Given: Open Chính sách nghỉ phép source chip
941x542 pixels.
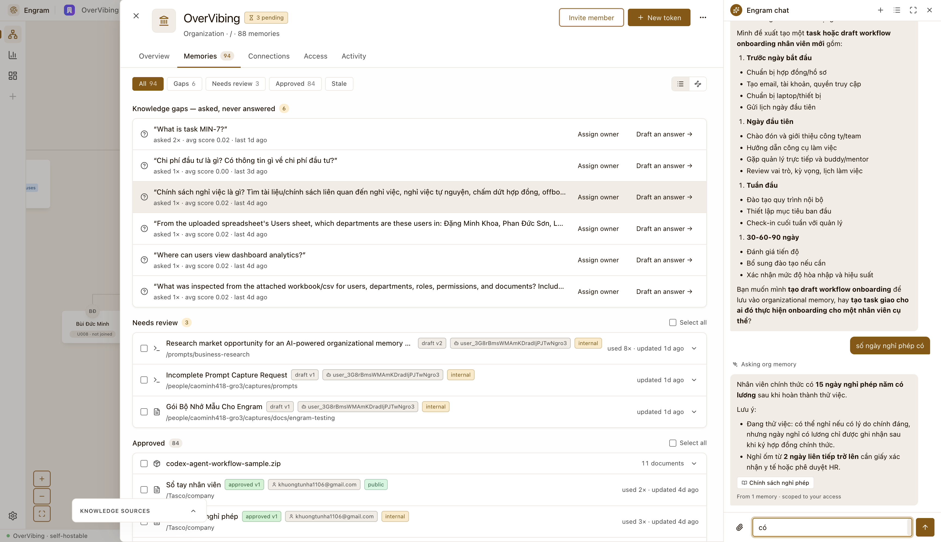Looking at the screenshot, I should [775, 483].
